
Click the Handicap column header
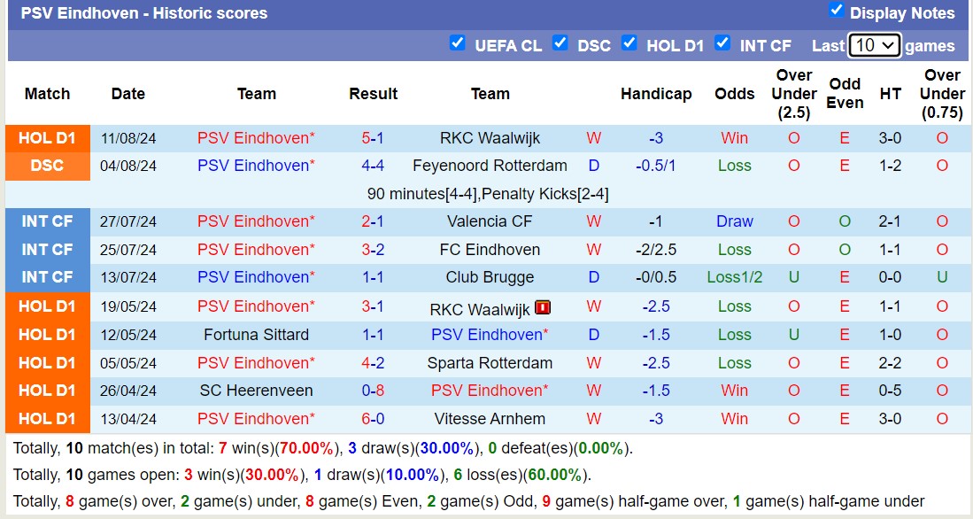pos(657,94)
